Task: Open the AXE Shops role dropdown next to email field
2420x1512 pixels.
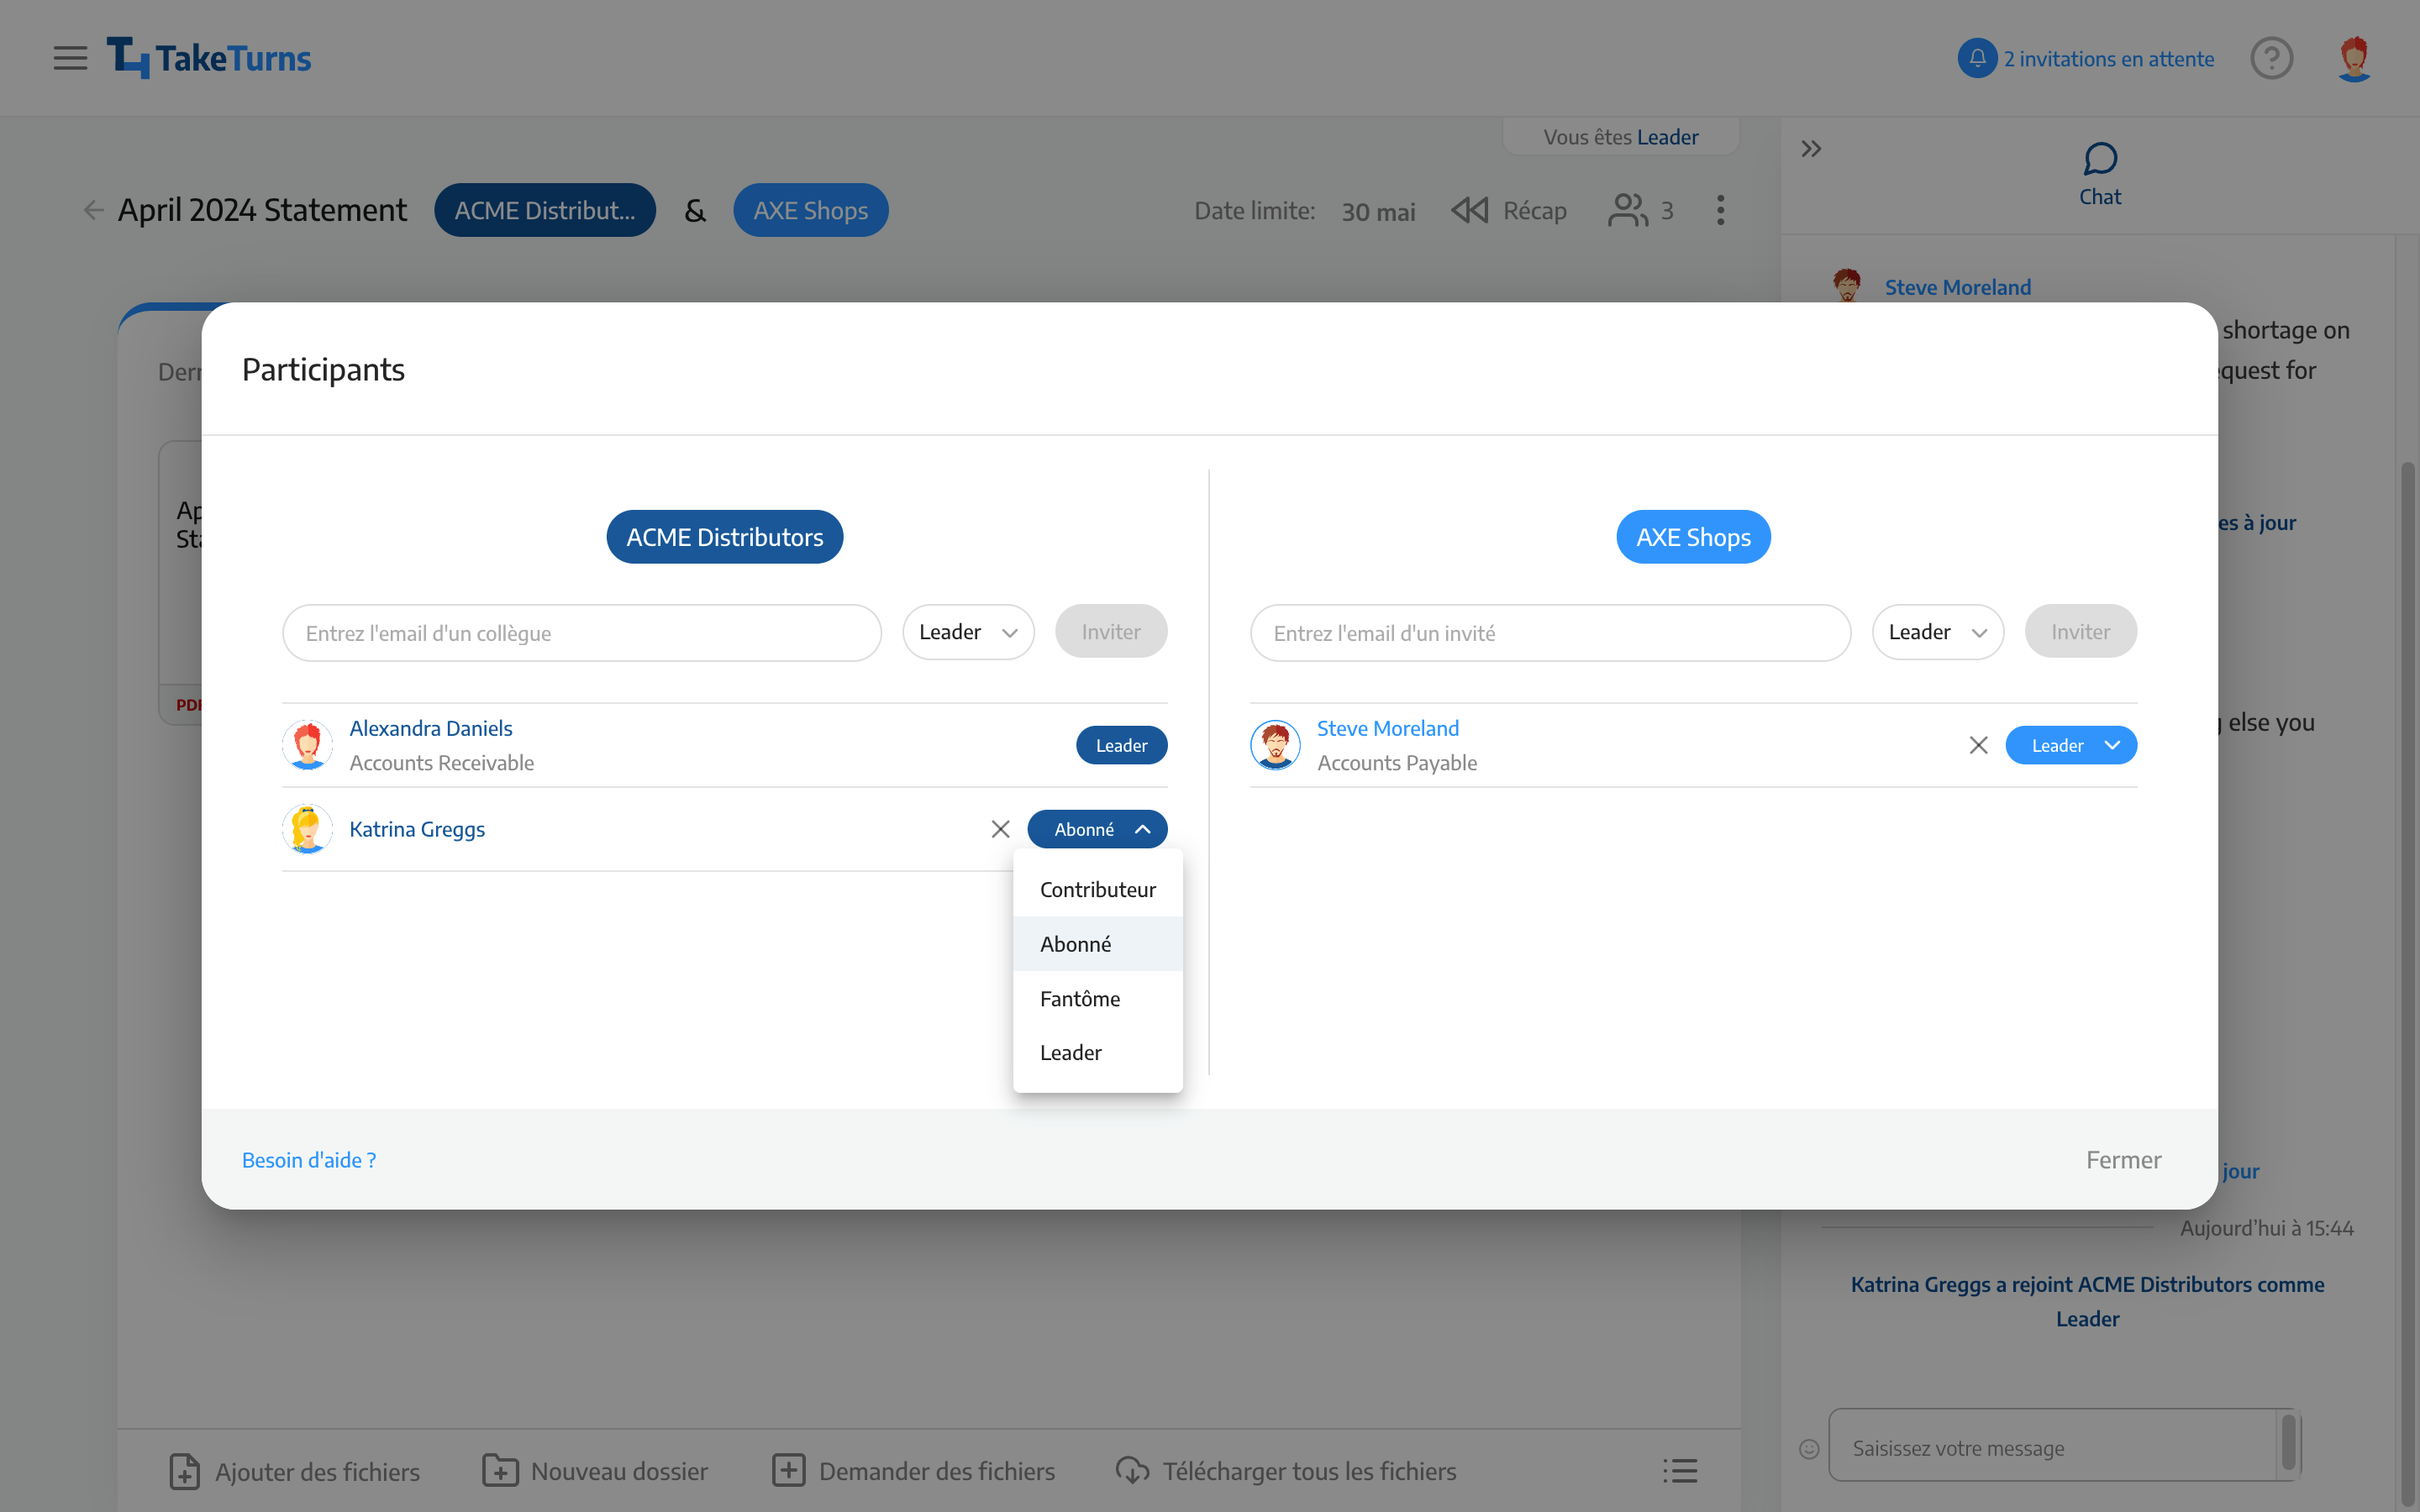Action: pos(1937,632)
